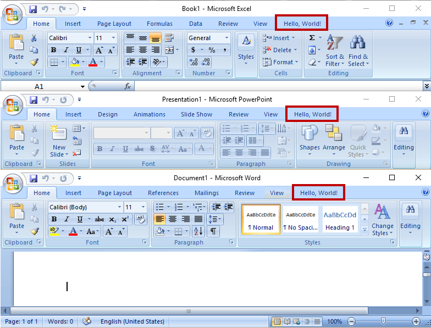This screenshot has width=431, height=328.
Task: Click the Delete button in Excel's Cells group
Action: [280, 50]
